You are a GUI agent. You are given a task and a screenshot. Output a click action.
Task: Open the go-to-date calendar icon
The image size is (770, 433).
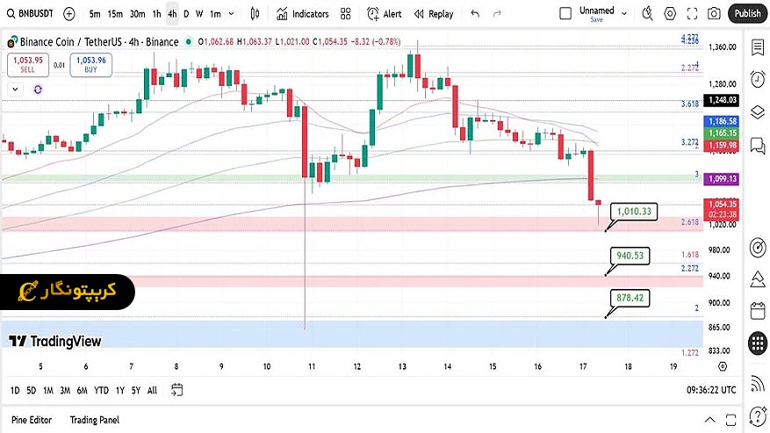(x=177, y=390)
